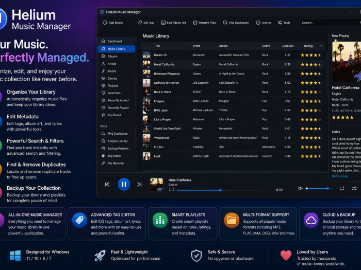Viewport: 361px width, 270px height.
Task: Pause playback with the blue button
Action: 124,184
